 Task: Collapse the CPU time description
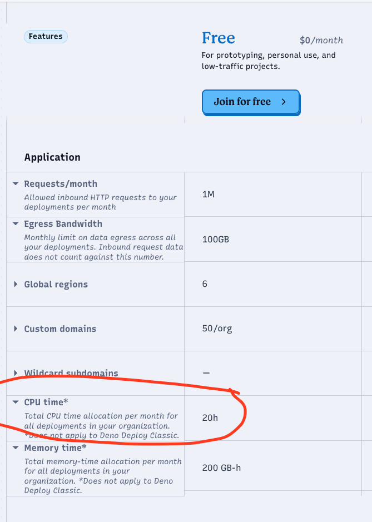[x=14, y=402]
